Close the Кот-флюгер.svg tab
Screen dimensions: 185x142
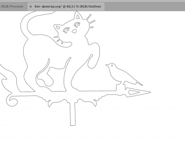(31, 6)
